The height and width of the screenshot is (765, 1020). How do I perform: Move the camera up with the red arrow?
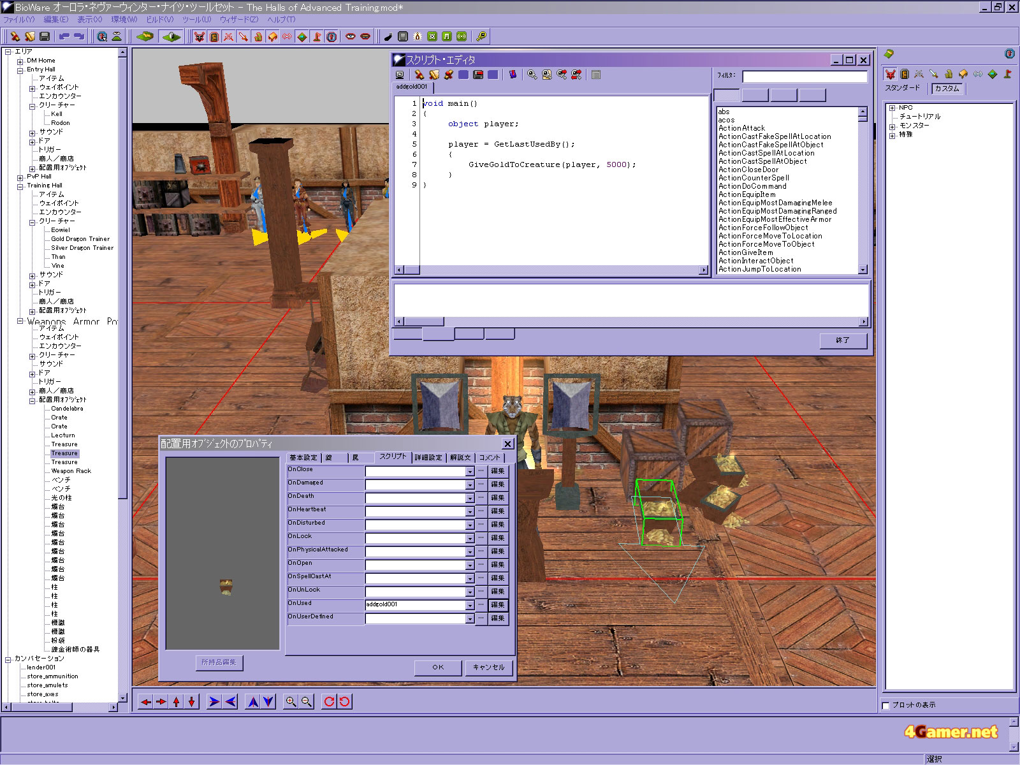[x=177, y=702]
